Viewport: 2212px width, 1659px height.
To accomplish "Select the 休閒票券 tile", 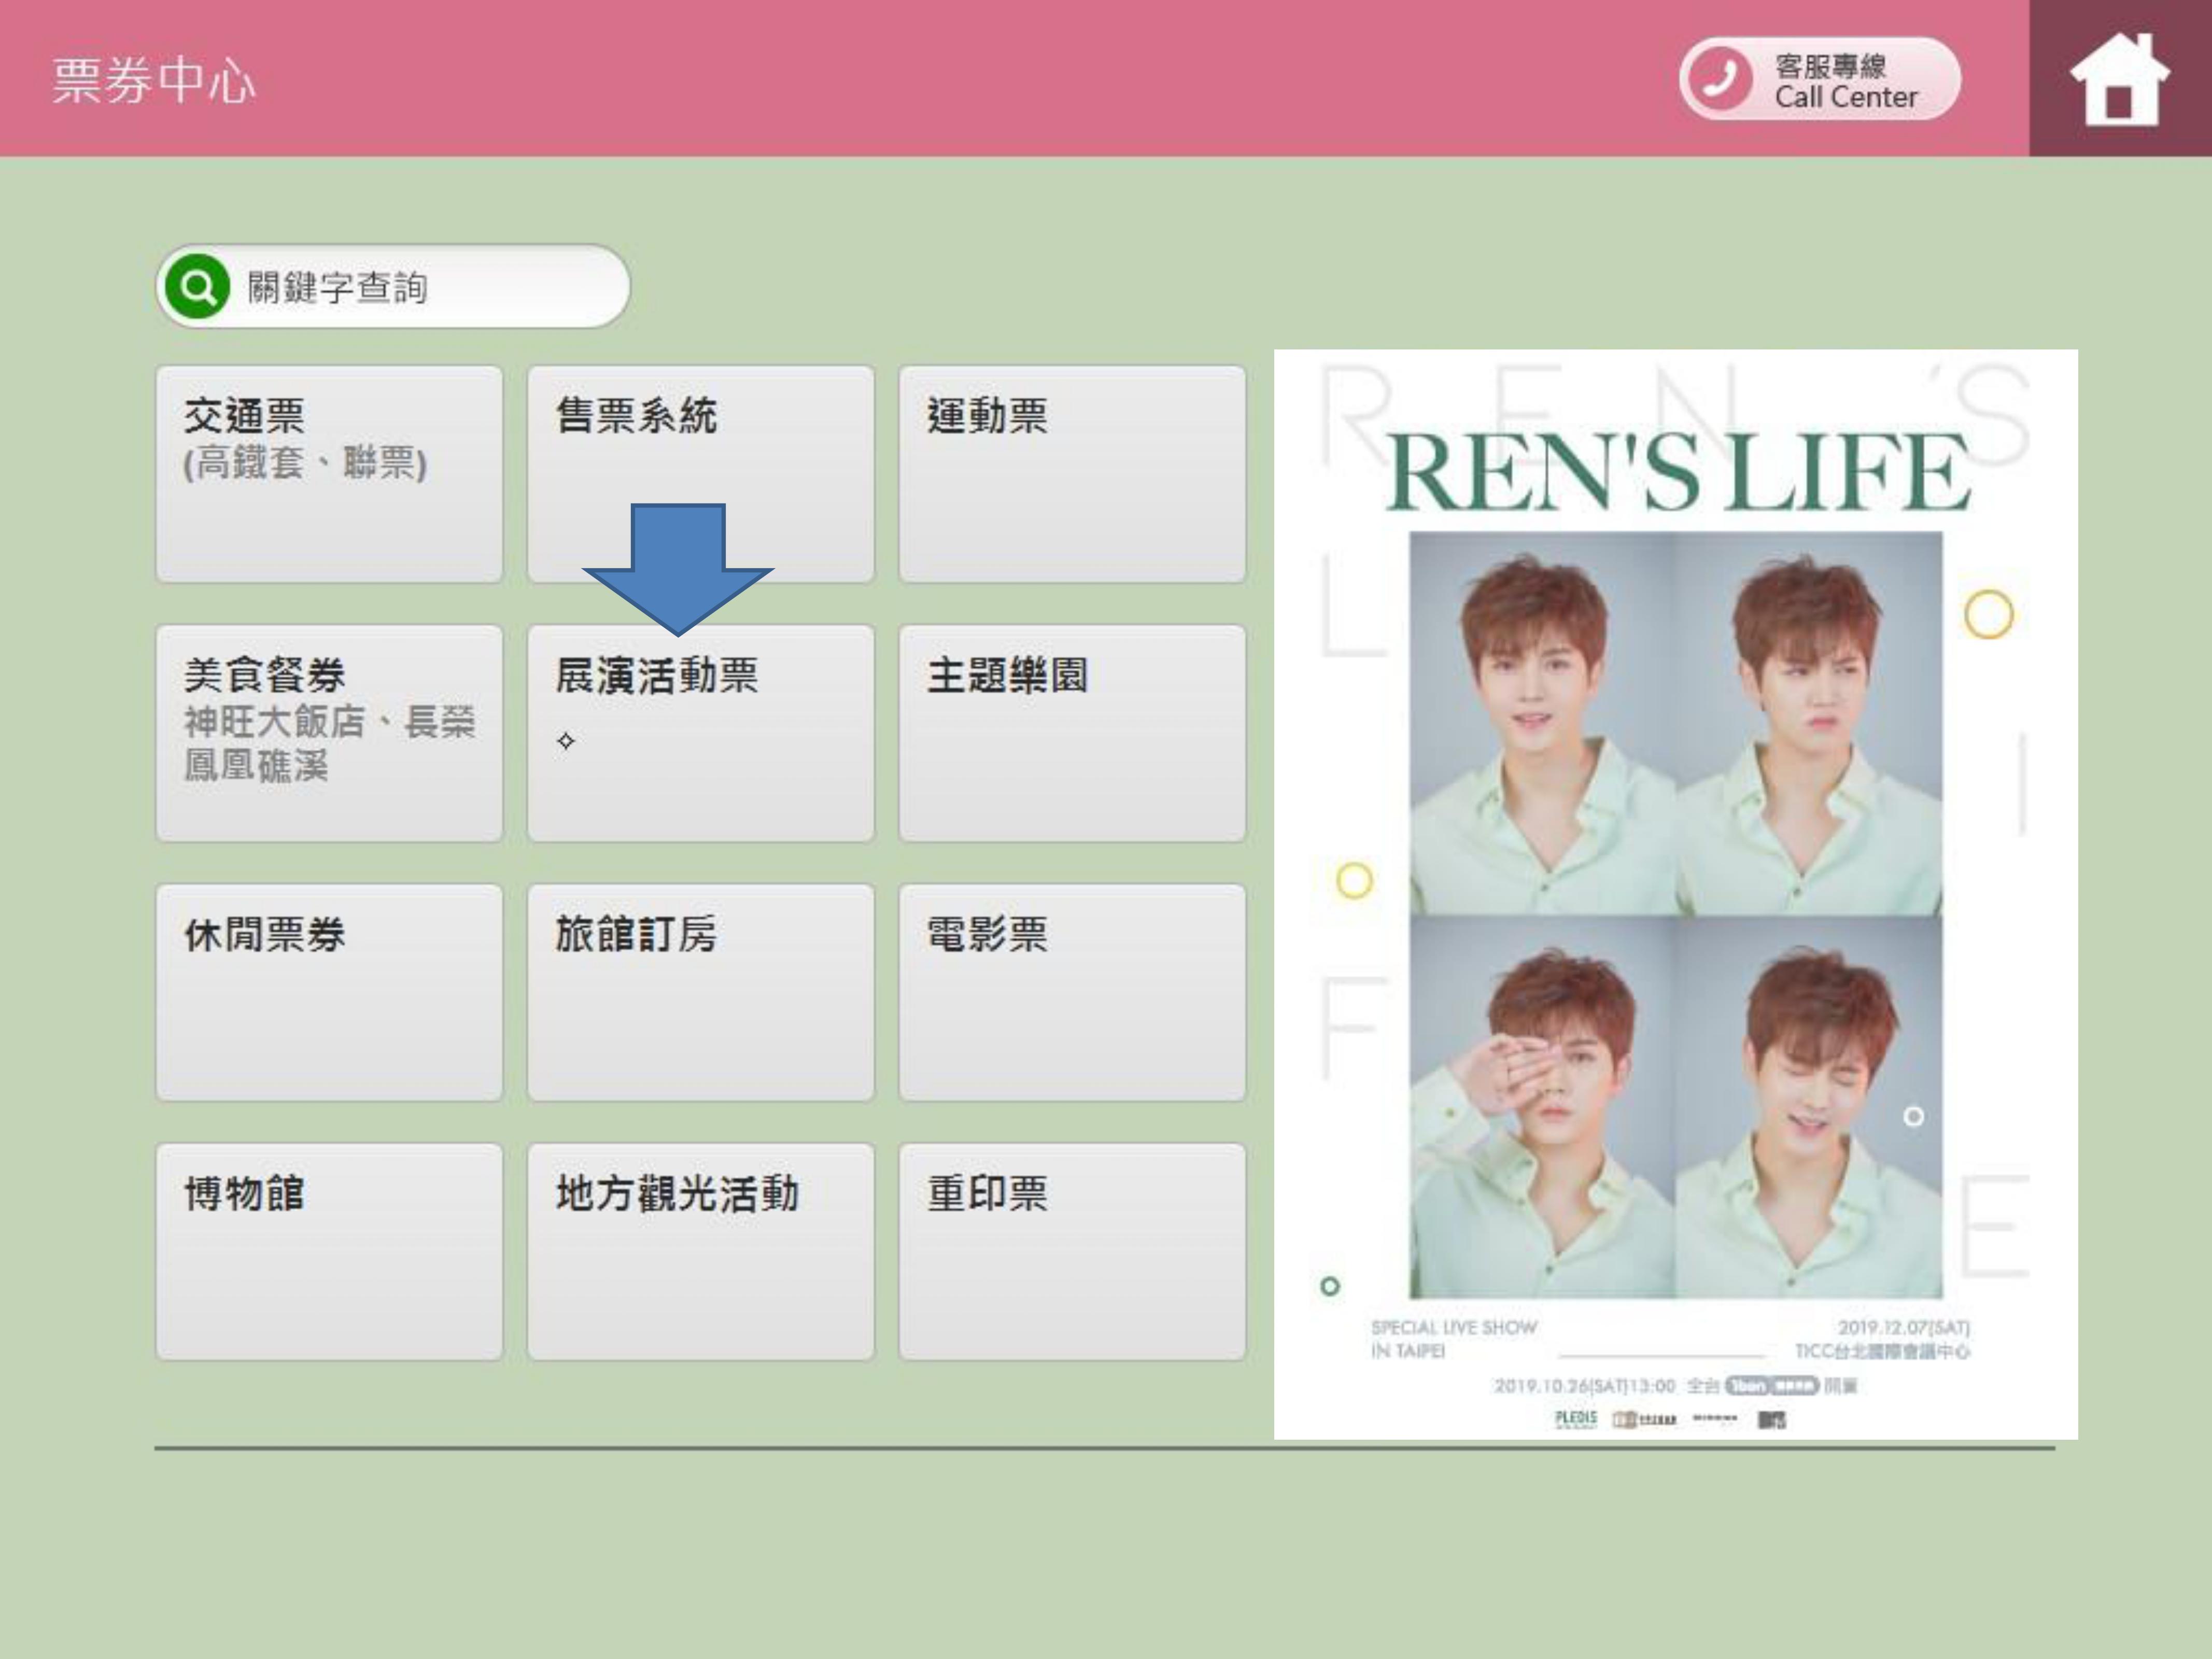I will click(x=329, y=993).
